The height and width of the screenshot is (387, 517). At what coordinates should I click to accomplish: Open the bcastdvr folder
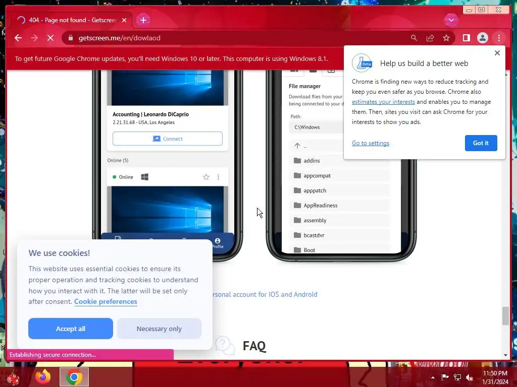click(x=340, y=235)
